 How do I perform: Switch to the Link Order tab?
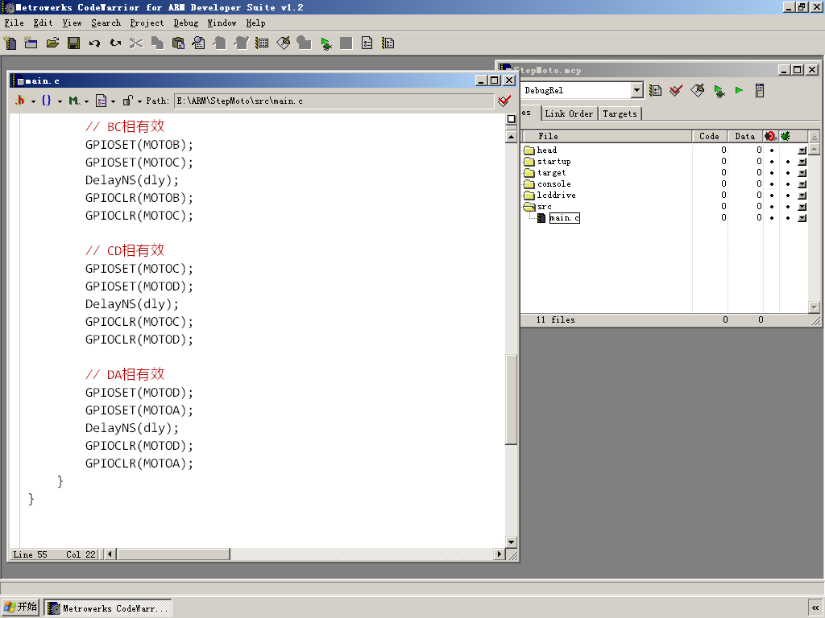click(x=569, y=113)
